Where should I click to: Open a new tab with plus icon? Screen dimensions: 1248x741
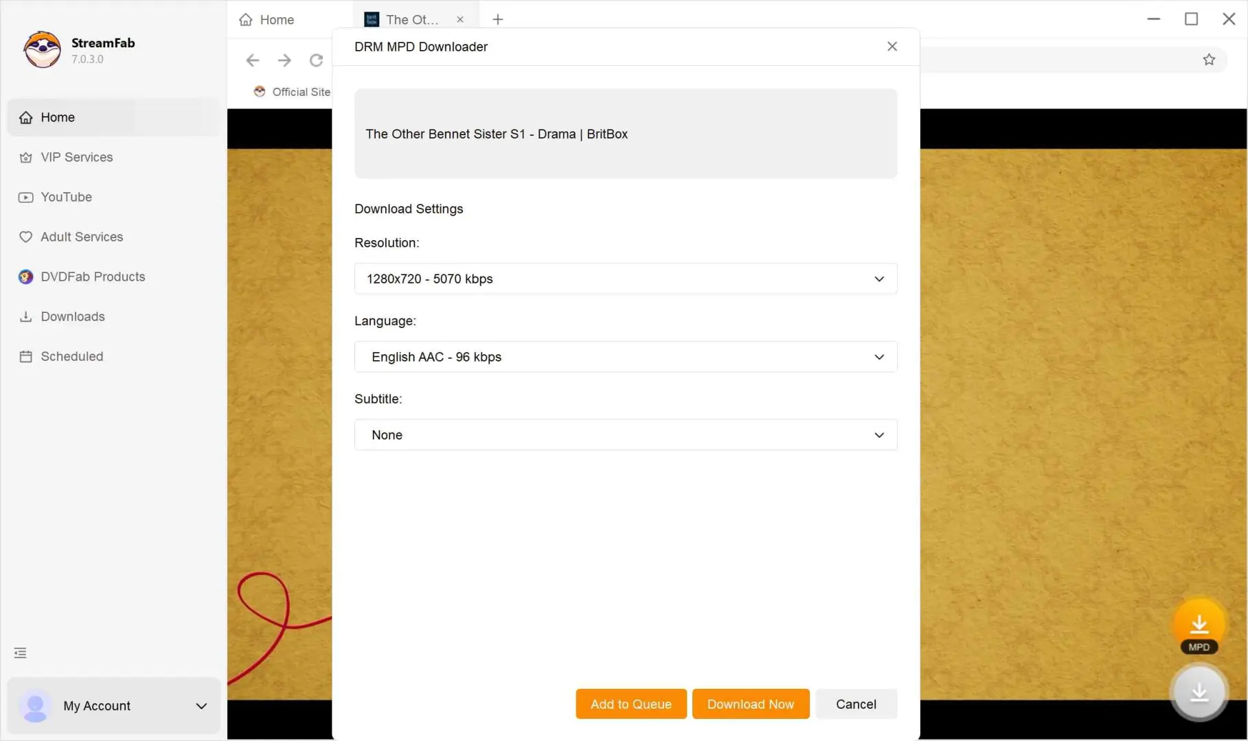(x=498, y=19)
